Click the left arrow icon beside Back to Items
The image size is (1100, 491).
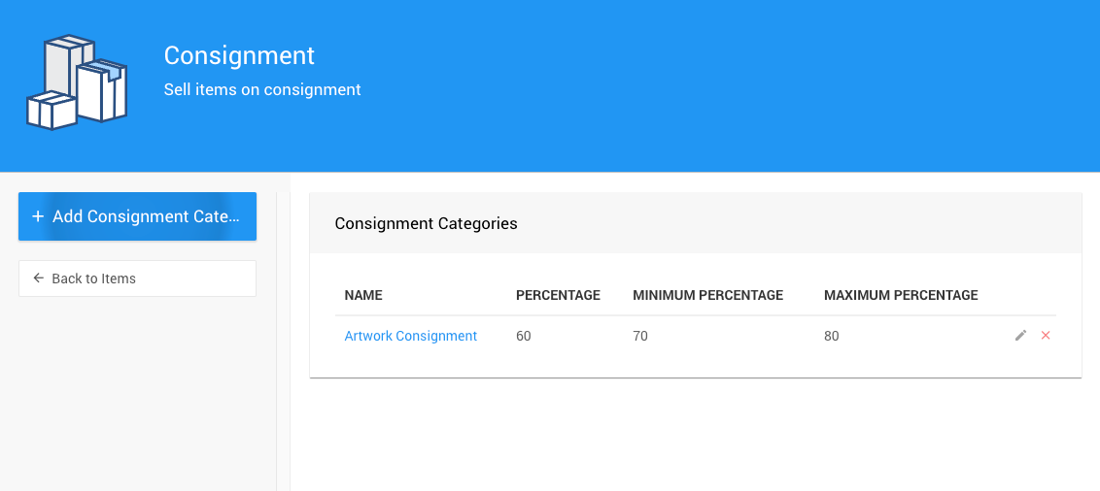coord(39,278)
